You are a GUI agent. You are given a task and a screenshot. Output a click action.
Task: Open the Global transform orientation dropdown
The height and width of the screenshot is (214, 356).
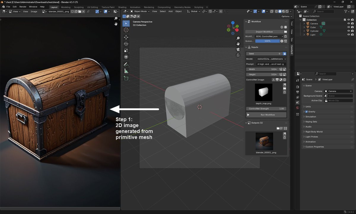pyautogui.click(x=194, y=11)
